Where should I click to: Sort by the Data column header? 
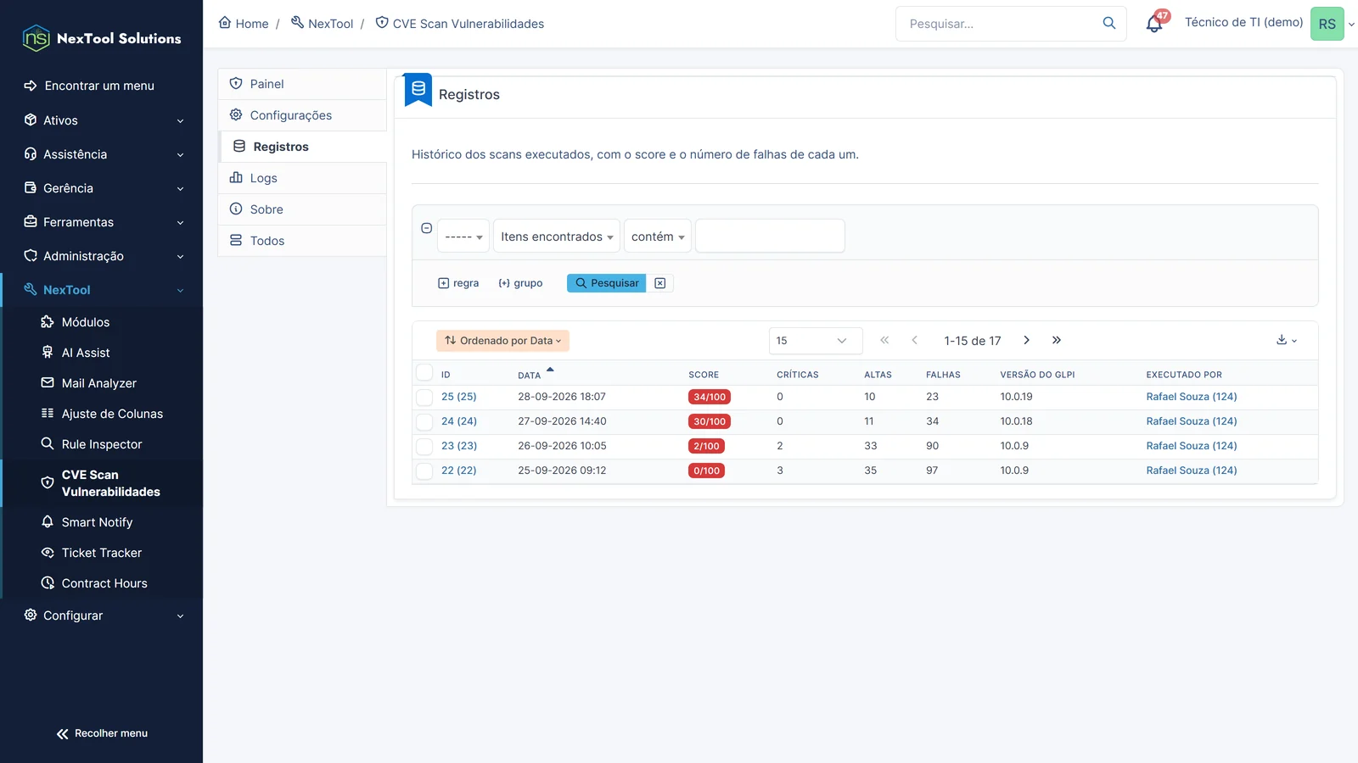tap(530, 375)
